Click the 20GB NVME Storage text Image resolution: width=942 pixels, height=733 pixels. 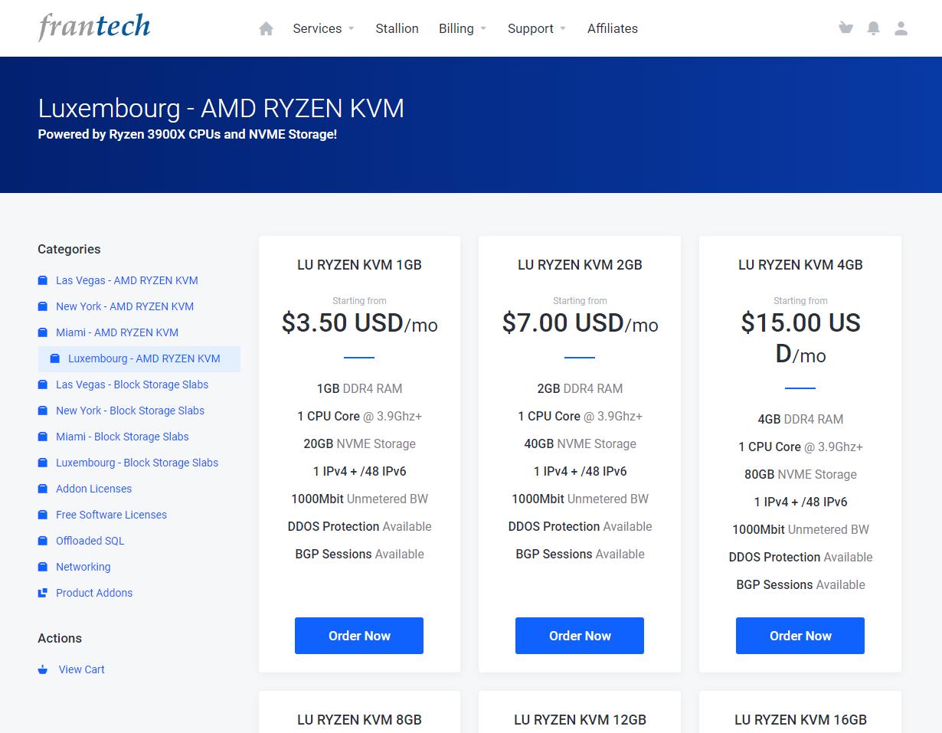[x=359, y=443]
